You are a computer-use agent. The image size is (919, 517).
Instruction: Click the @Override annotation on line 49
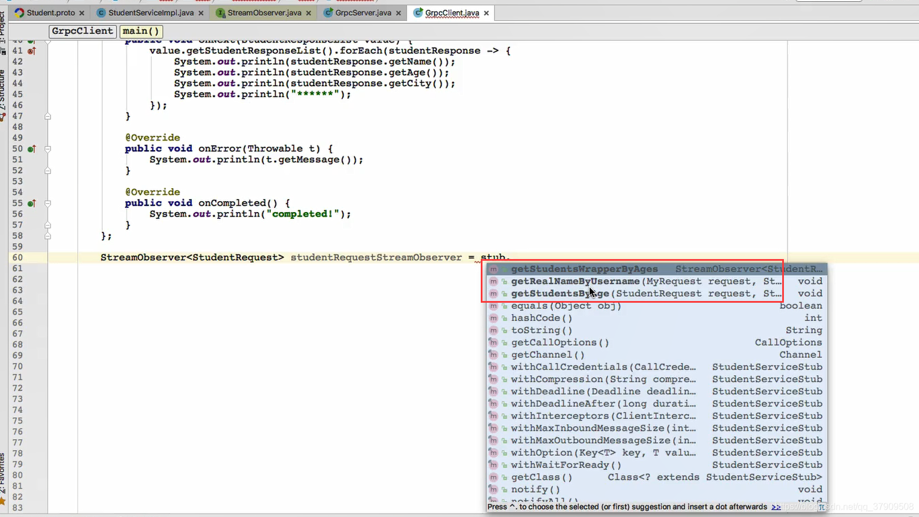coord(153,138)
